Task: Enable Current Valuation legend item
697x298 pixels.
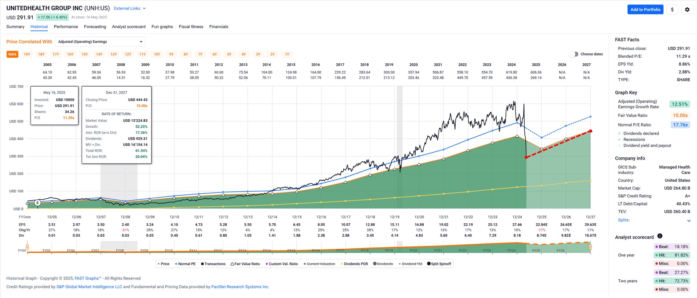Action: pyautogui.click(x=319, y=264)
